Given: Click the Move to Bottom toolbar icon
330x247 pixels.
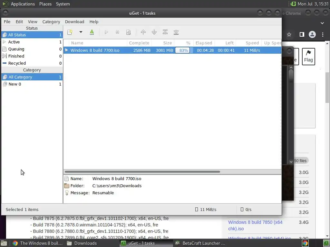Looking at the screenshot, I should coord(176,32).
